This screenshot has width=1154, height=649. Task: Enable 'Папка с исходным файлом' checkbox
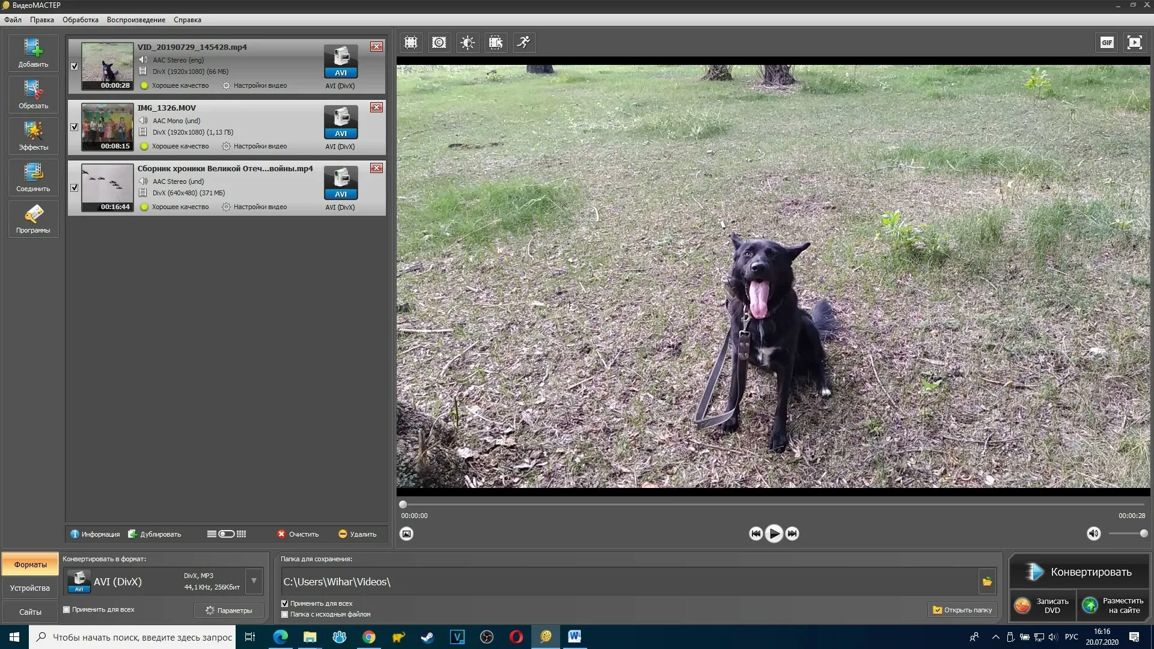(285, 614)
